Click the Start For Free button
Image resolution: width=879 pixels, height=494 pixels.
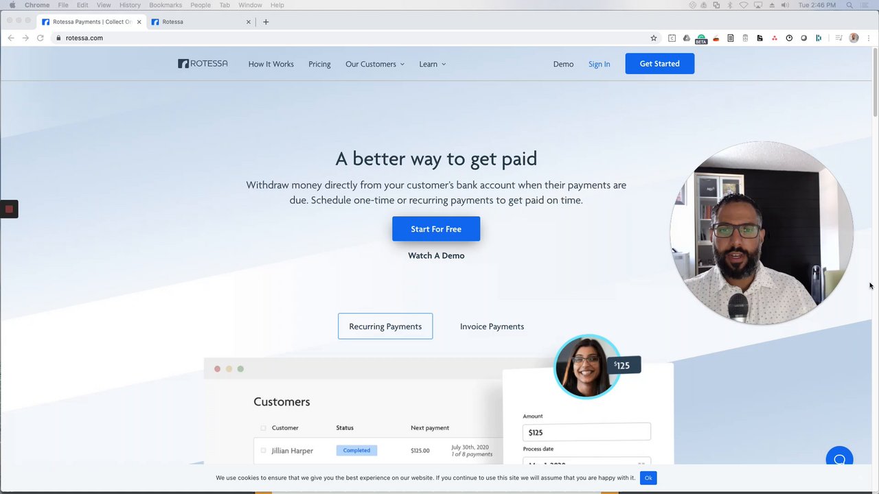tap(436, 228)
